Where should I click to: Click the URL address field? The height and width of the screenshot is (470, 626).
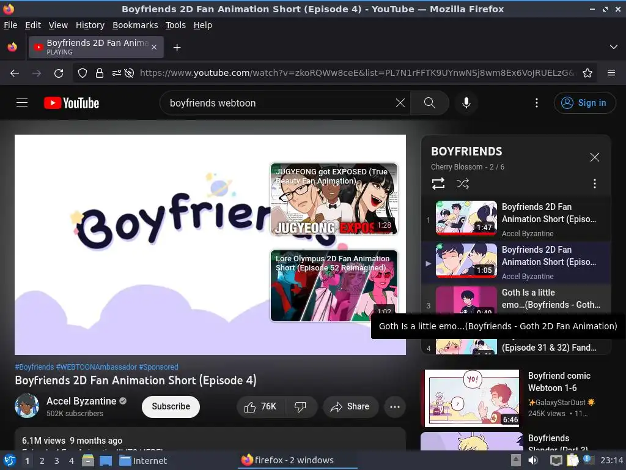(x=357, y=73)
